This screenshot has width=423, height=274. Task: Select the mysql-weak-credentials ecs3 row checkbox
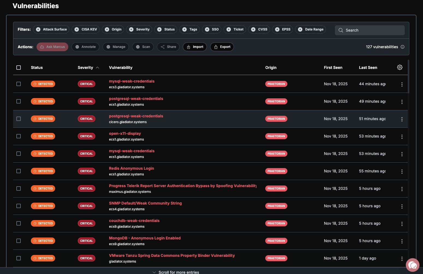point(19,84)
